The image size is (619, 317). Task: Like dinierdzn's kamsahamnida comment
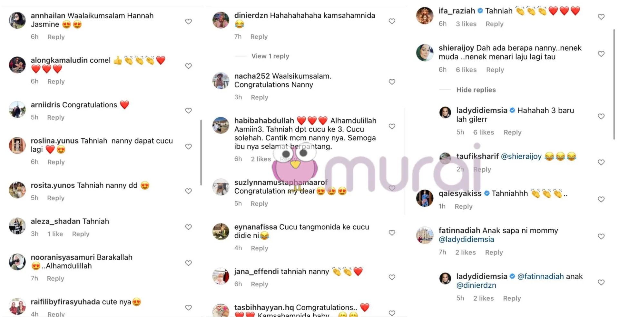pos(392,21)
